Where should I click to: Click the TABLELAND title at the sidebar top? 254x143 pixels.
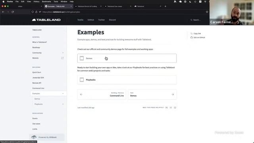37,30
